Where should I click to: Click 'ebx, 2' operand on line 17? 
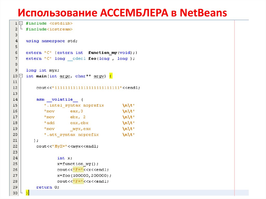[78, 117]
